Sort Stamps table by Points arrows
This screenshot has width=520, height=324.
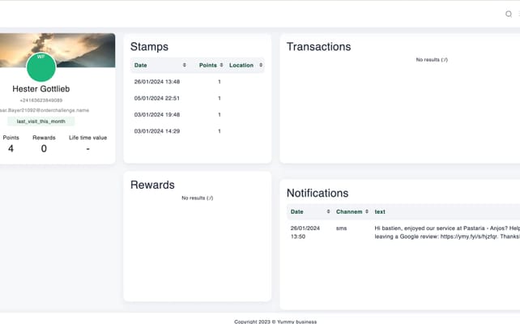(220, 65)
